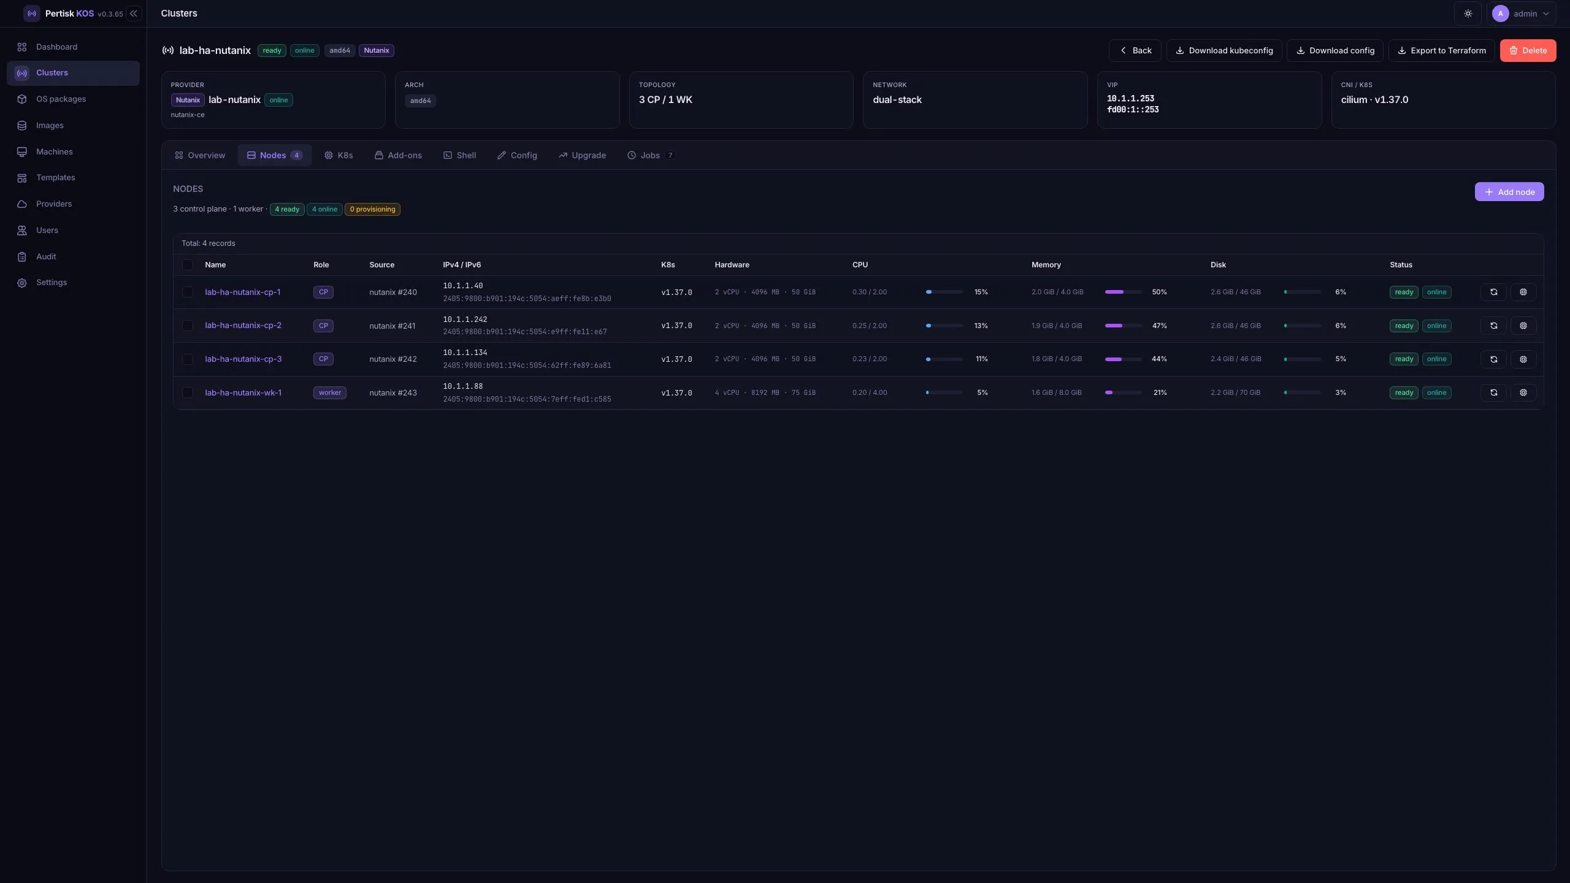Click the Back button
The height and width of the screenshot is (883, 1570).
(1135, 50)
